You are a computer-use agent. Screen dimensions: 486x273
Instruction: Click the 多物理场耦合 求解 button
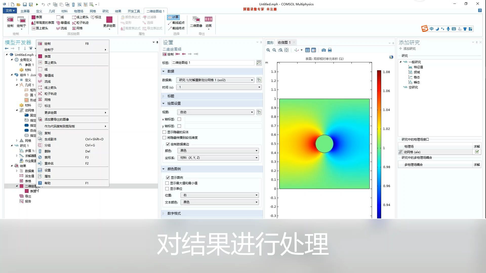click(477, 165)
